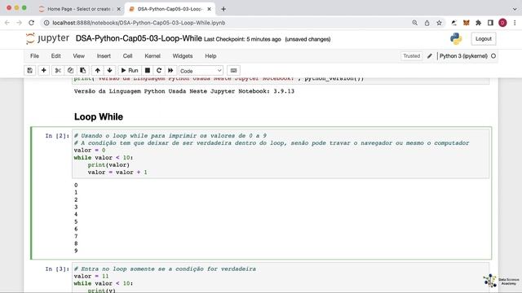Screen dimensions: 522x293
Task: Restart kernel and run all cells icon
Action: click(170, 71)
